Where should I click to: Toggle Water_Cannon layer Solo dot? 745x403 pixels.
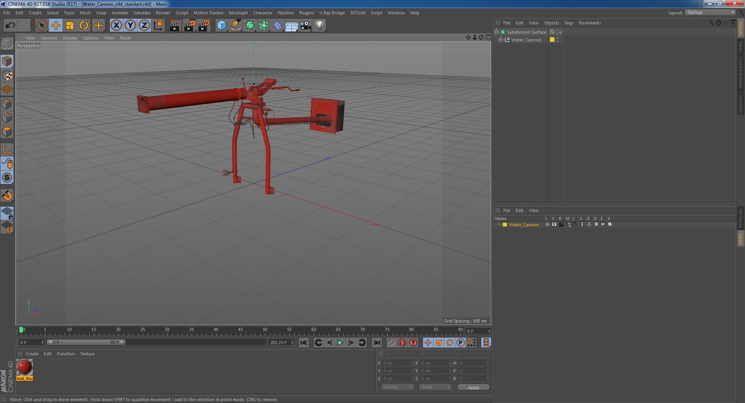coord(547,224)
